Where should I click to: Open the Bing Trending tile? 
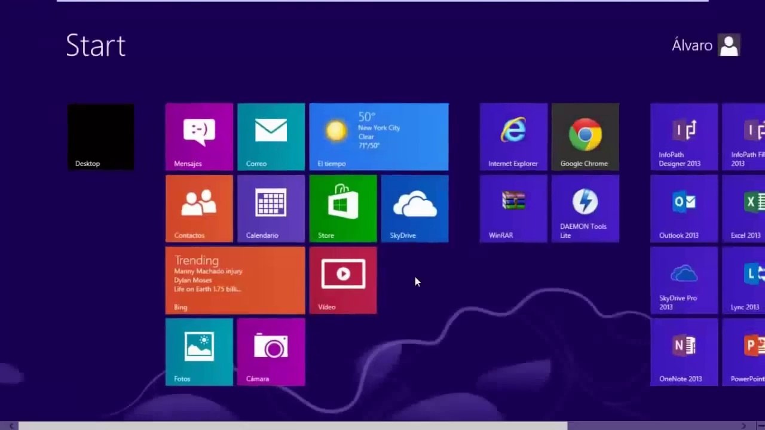tap(235, 280)
